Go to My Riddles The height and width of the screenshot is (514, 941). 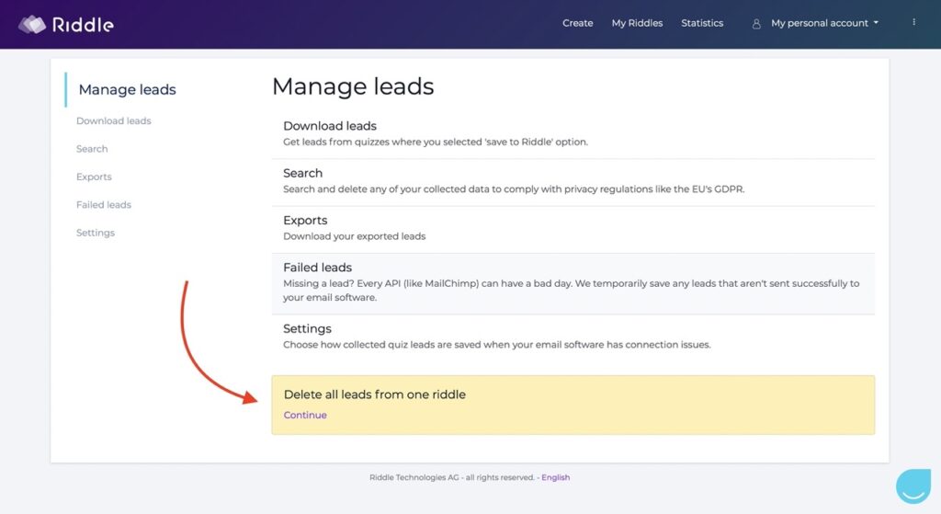tap(637, 23)
